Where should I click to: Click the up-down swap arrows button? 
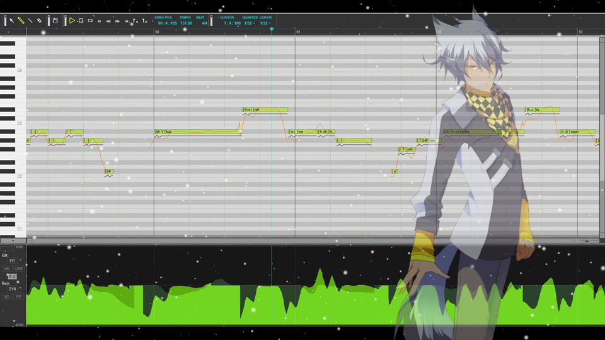(13, 276)
